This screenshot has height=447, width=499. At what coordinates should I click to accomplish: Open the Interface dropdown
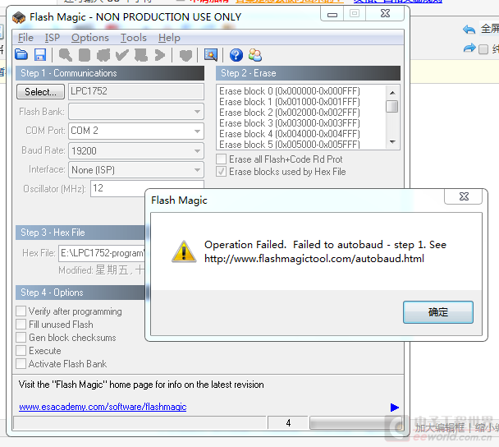pos(197,170)
